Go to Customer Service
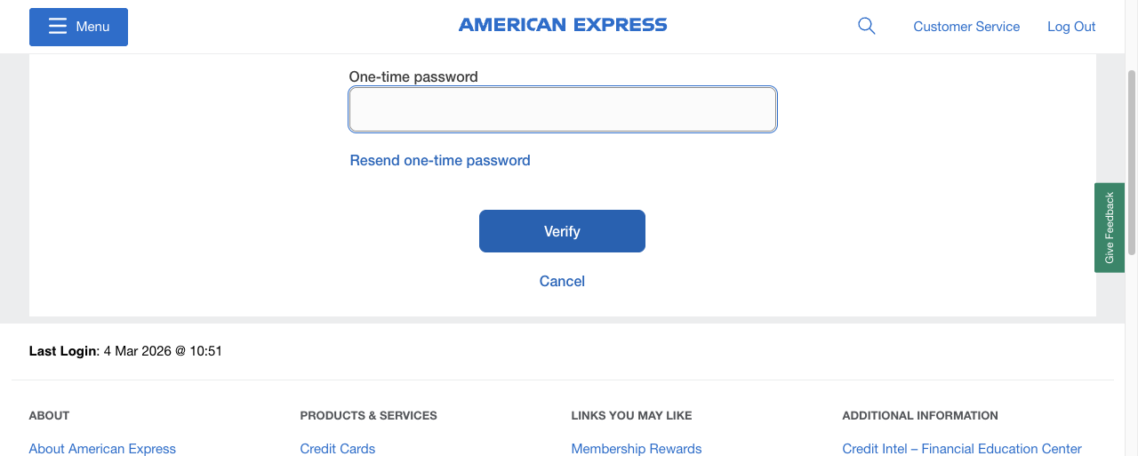Image resolution: width=1138 pixels, height=456 pixels. [x=966, y=27]
